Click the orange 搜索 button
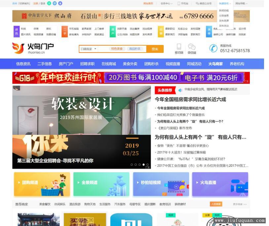Image resolution: width=269 pixels, height=226 pixels. (x=155, y=49)
